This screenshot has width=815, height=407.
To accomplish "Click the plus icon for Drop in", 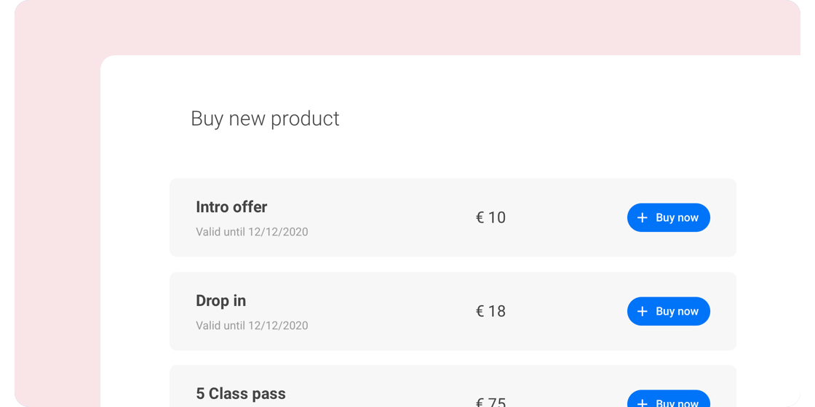I will coord(642,312).
